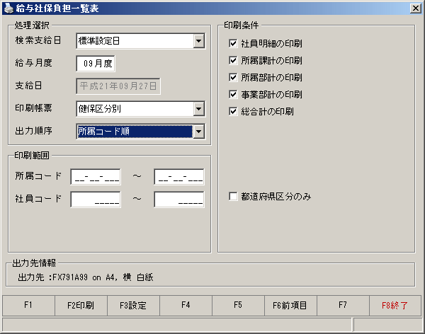
Task: Toggle 社員明細の印刷 checkbox
Action: (233, 43)
